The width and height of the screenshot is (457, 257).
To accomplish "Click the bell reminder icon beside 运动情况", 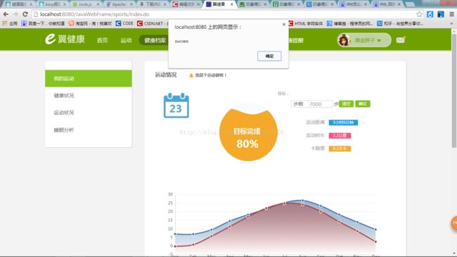I will pos(191,75).
